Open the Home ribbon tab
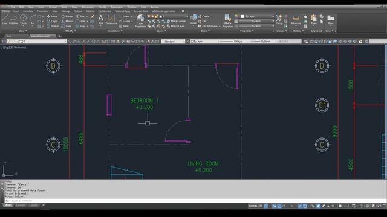The image size is (387, 217). [5, 11]
